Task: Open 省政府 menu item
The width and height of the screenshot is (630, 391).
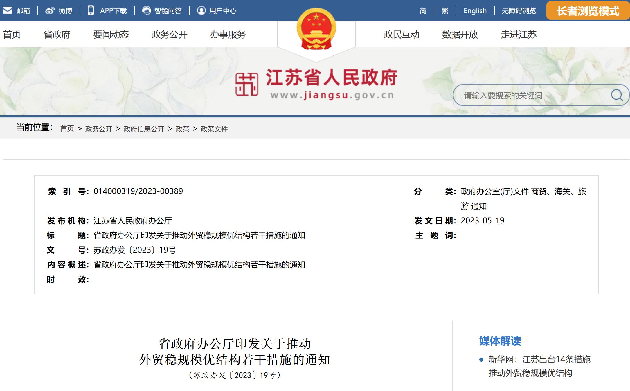Action: (x=57, y=34)
